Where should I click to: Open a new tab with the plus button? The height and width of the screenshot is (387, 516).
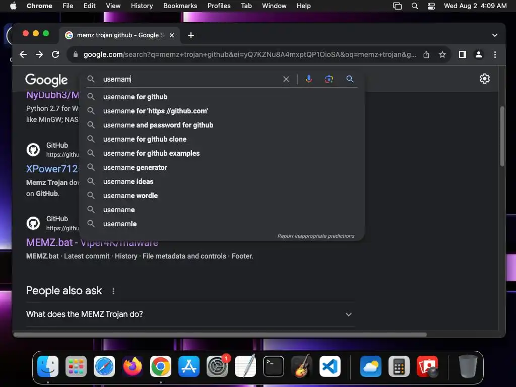tap(191, 35)
